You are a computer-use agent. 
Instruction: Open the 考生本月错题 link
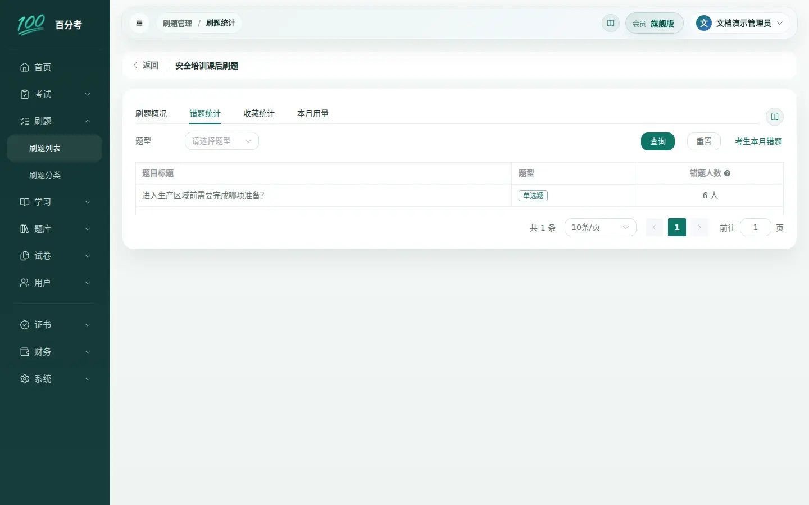pyautogui.click(x=758, y=141)
